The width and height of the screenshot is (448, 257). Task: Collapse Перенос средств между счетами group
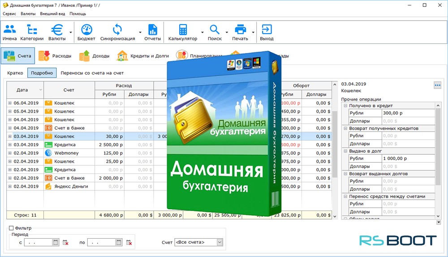point(345,197)
